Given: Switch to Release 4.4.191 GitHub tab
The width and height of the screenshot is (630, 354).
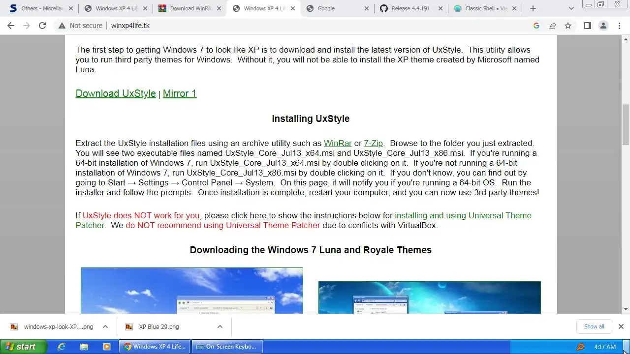Looking at the screenshot, I should pos(411,8).
